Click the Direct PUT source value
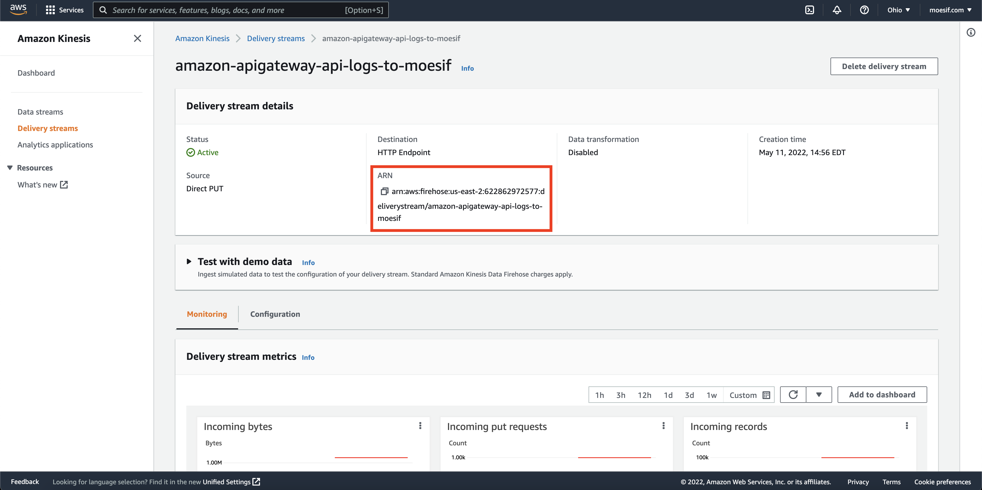The width and height of the screenshot is (982, 490). coord(205,189)
